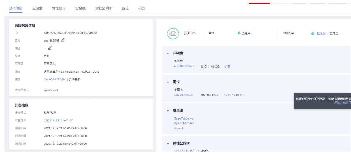The height and width of the screenshot is (163, 351).
Task: Click the region value 广州
Action: click(x=46, y=56)
